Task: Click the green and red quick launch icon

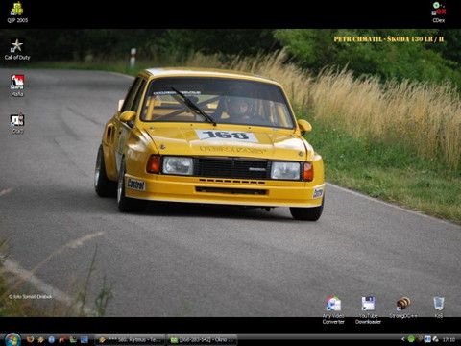Action: [x=73, y=339]
